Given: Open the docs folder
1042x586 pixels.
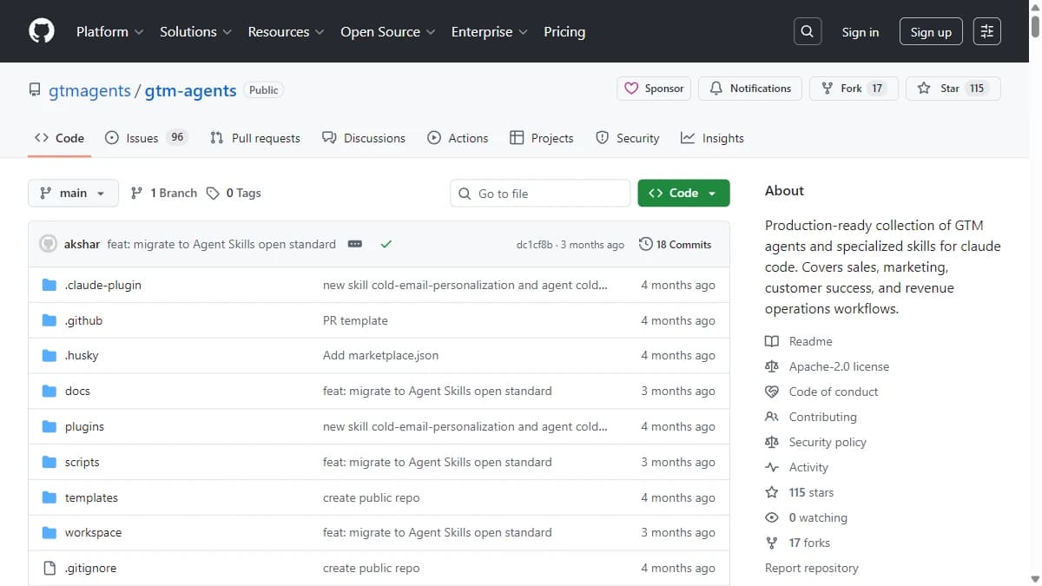Looking at the screenshot, I should point(77,392).
